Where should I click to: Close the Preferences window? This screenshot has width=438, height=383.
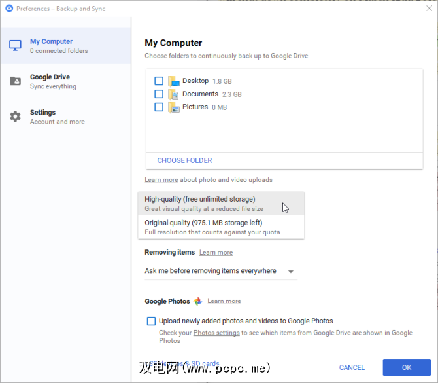[x=429, y=9]
